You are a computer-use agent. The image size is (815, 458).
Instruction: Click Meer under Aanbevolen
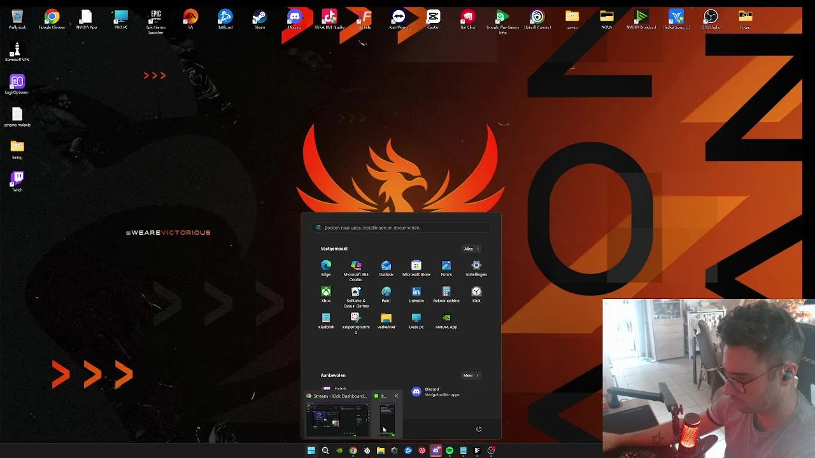pyautogui.click(x=471, y=375)
